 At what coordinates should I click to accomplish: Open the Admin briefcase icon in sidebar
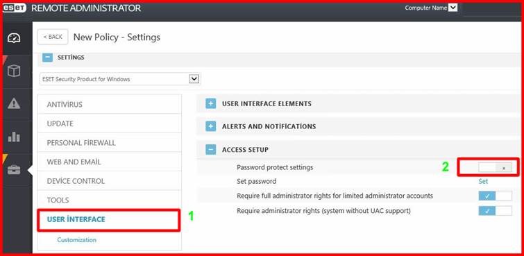pos(14,170)
